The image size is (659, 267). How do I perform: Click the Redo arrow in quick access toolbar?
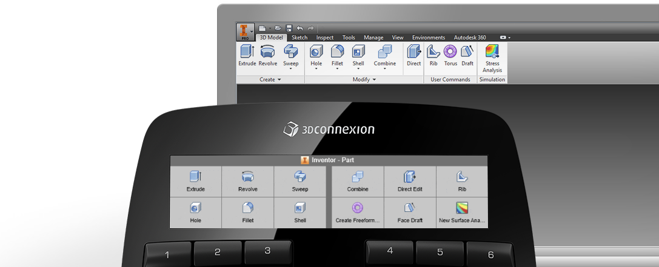[310, 28]
